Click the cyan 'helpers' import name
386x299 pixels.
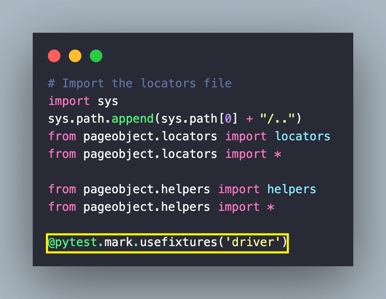(x=292, y=189)
